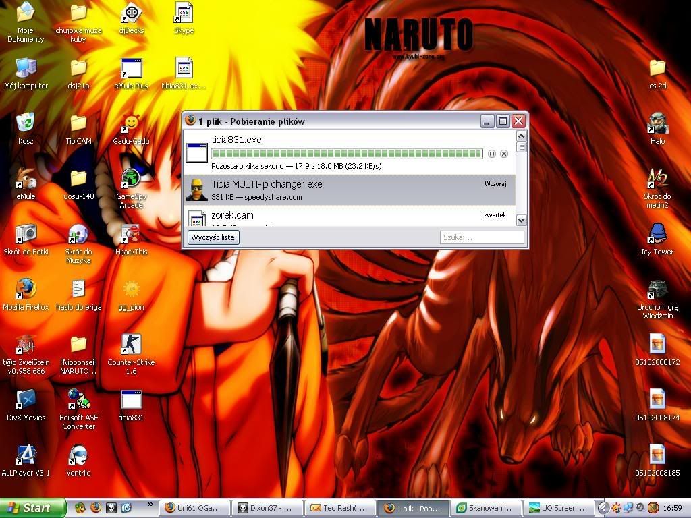Viewport: 691px width, 518px height.
Task: Select the DivX Movies shortcut
Action: pyautogui.click(x=26, y=405)
